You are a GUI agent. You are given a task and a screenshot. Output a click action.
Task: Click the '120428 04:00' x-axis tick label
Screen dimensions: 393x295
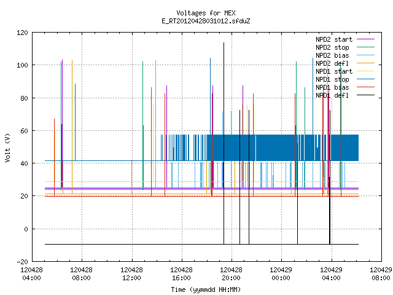pyautogui.click(x=31, y=274)
